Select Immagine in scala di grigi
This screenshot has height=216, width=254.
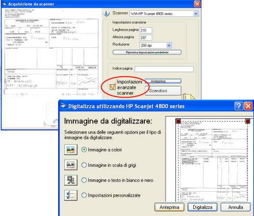coord(84,165)
